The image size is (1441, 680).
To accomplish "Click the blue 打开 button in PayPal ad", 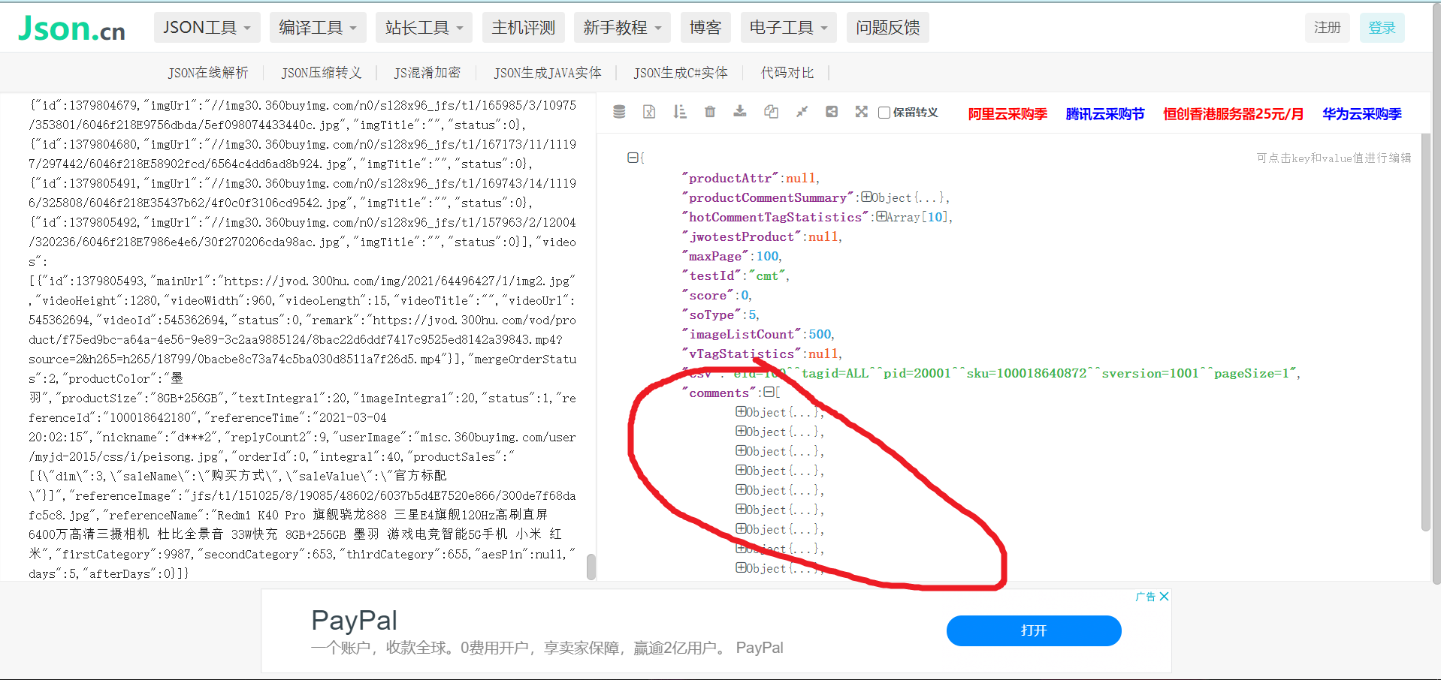I will click(1034, 630).
